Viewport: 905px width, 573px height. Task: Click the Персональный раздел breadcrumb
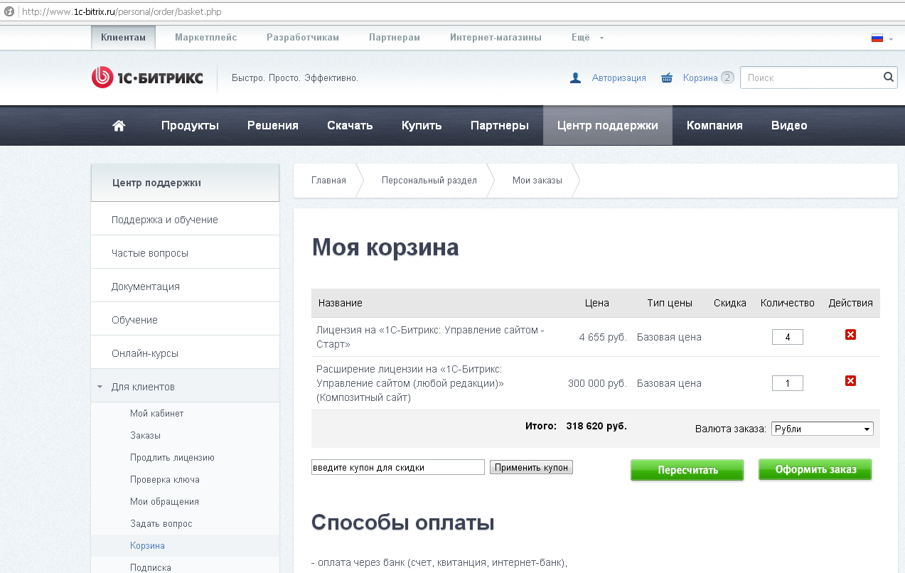point(429,181)
